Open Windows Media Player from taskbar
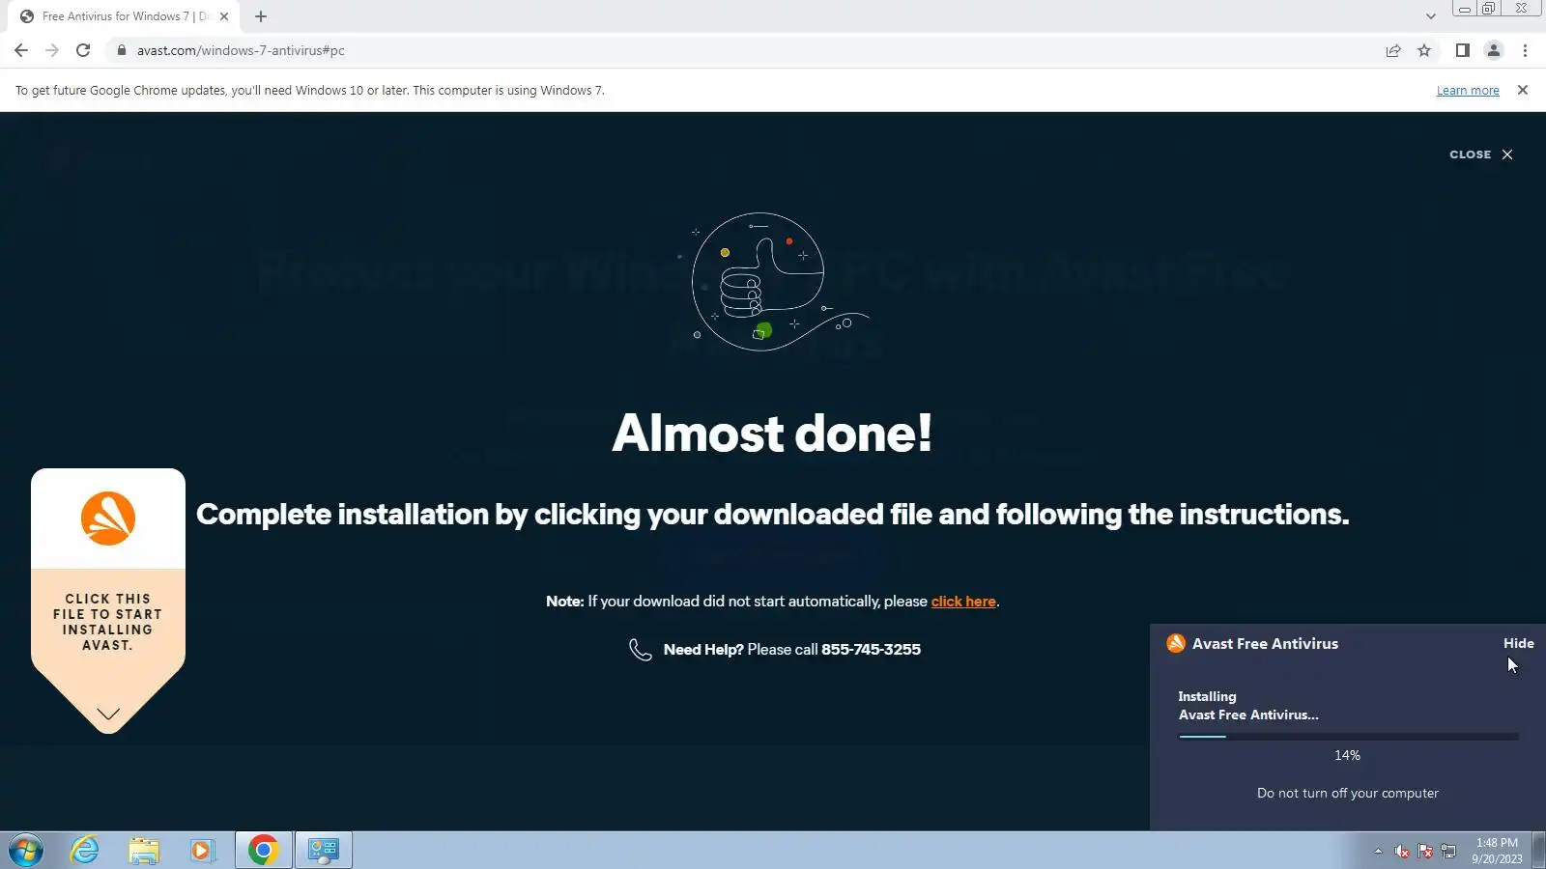 tap(202, 851)
